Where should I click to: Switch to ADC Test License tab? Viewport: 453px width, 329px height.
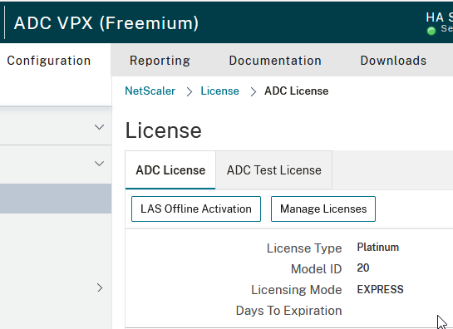[274, 170]
